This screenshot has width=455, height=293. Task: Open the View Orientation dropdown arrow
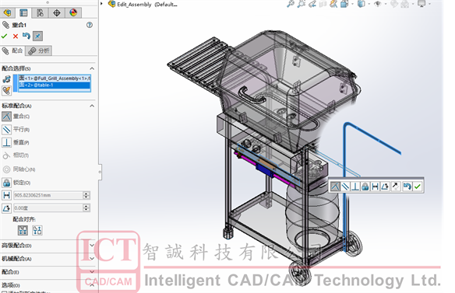point(353,4)
